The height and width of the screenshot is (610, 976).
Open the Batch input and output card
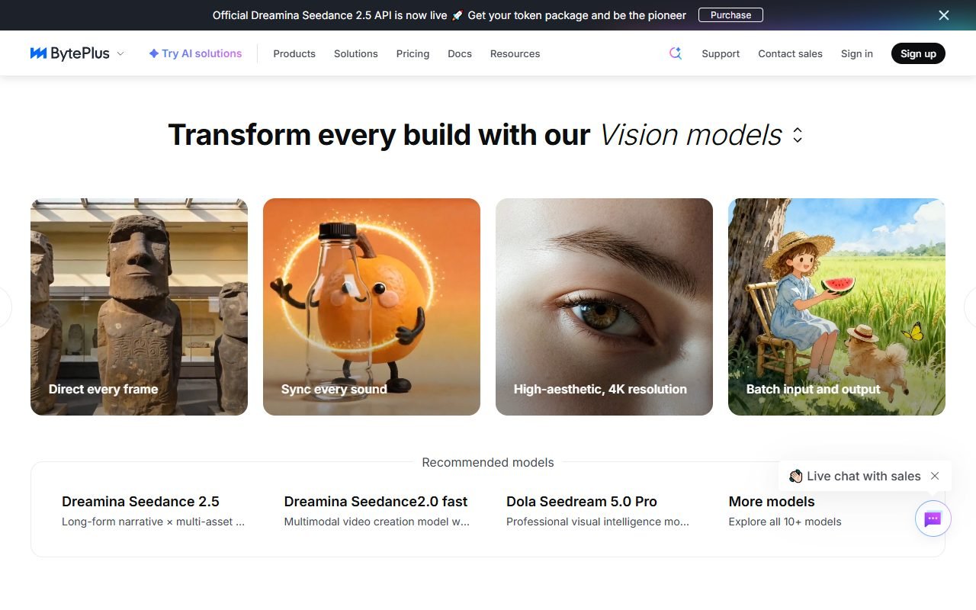click(836, 307)
